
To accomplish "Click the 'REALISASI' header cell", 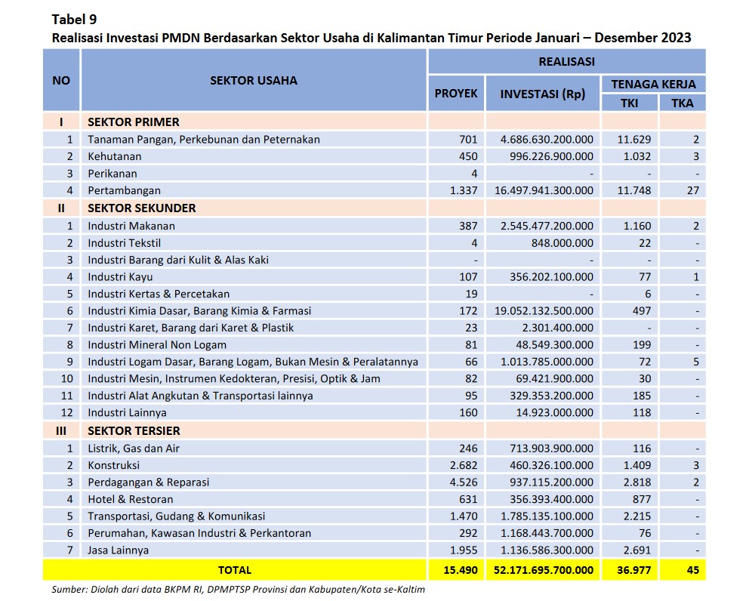I will 567,62.
